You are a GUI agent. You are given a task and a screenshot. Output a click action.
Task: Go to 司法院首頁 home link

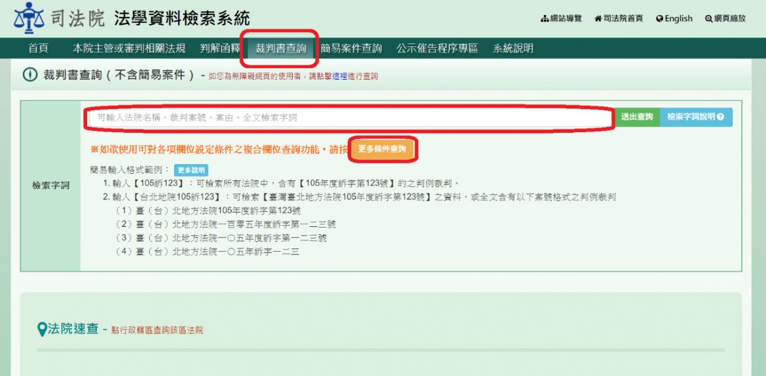(618, 18)
